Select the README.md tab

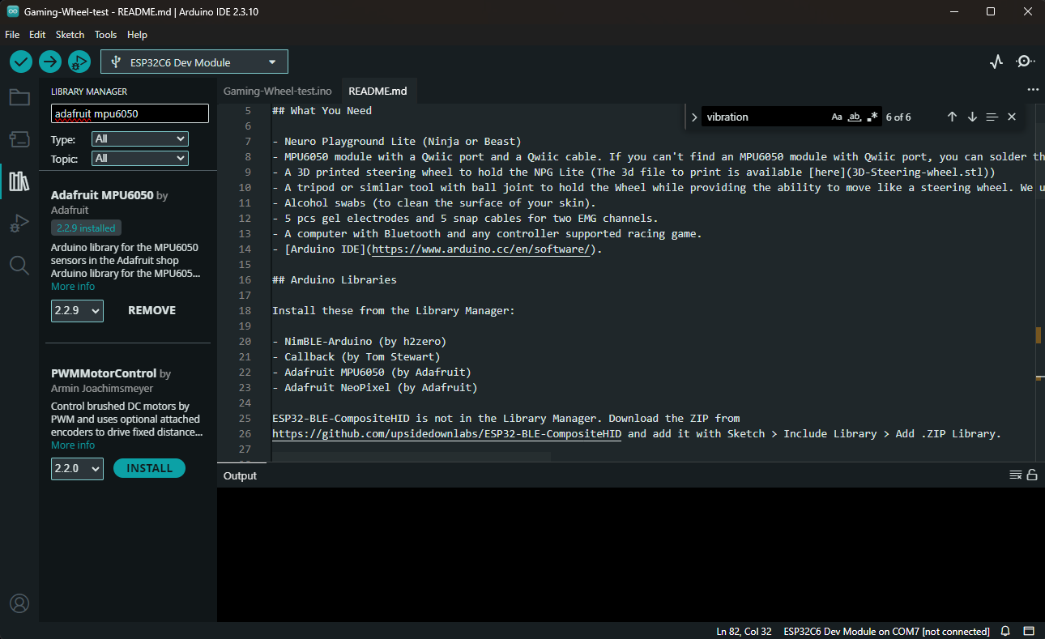[377, 91]
